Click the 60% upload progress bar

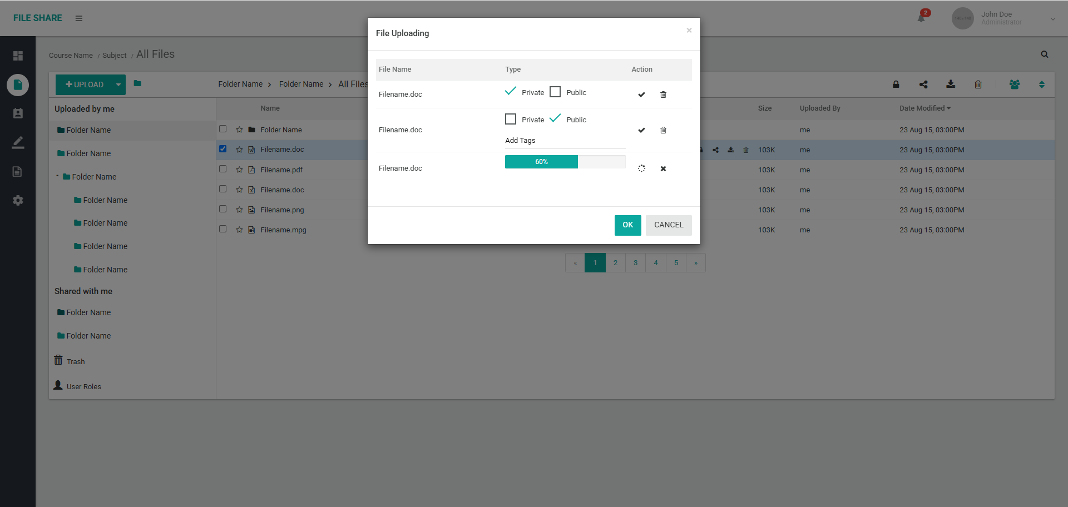coord(565,162)
